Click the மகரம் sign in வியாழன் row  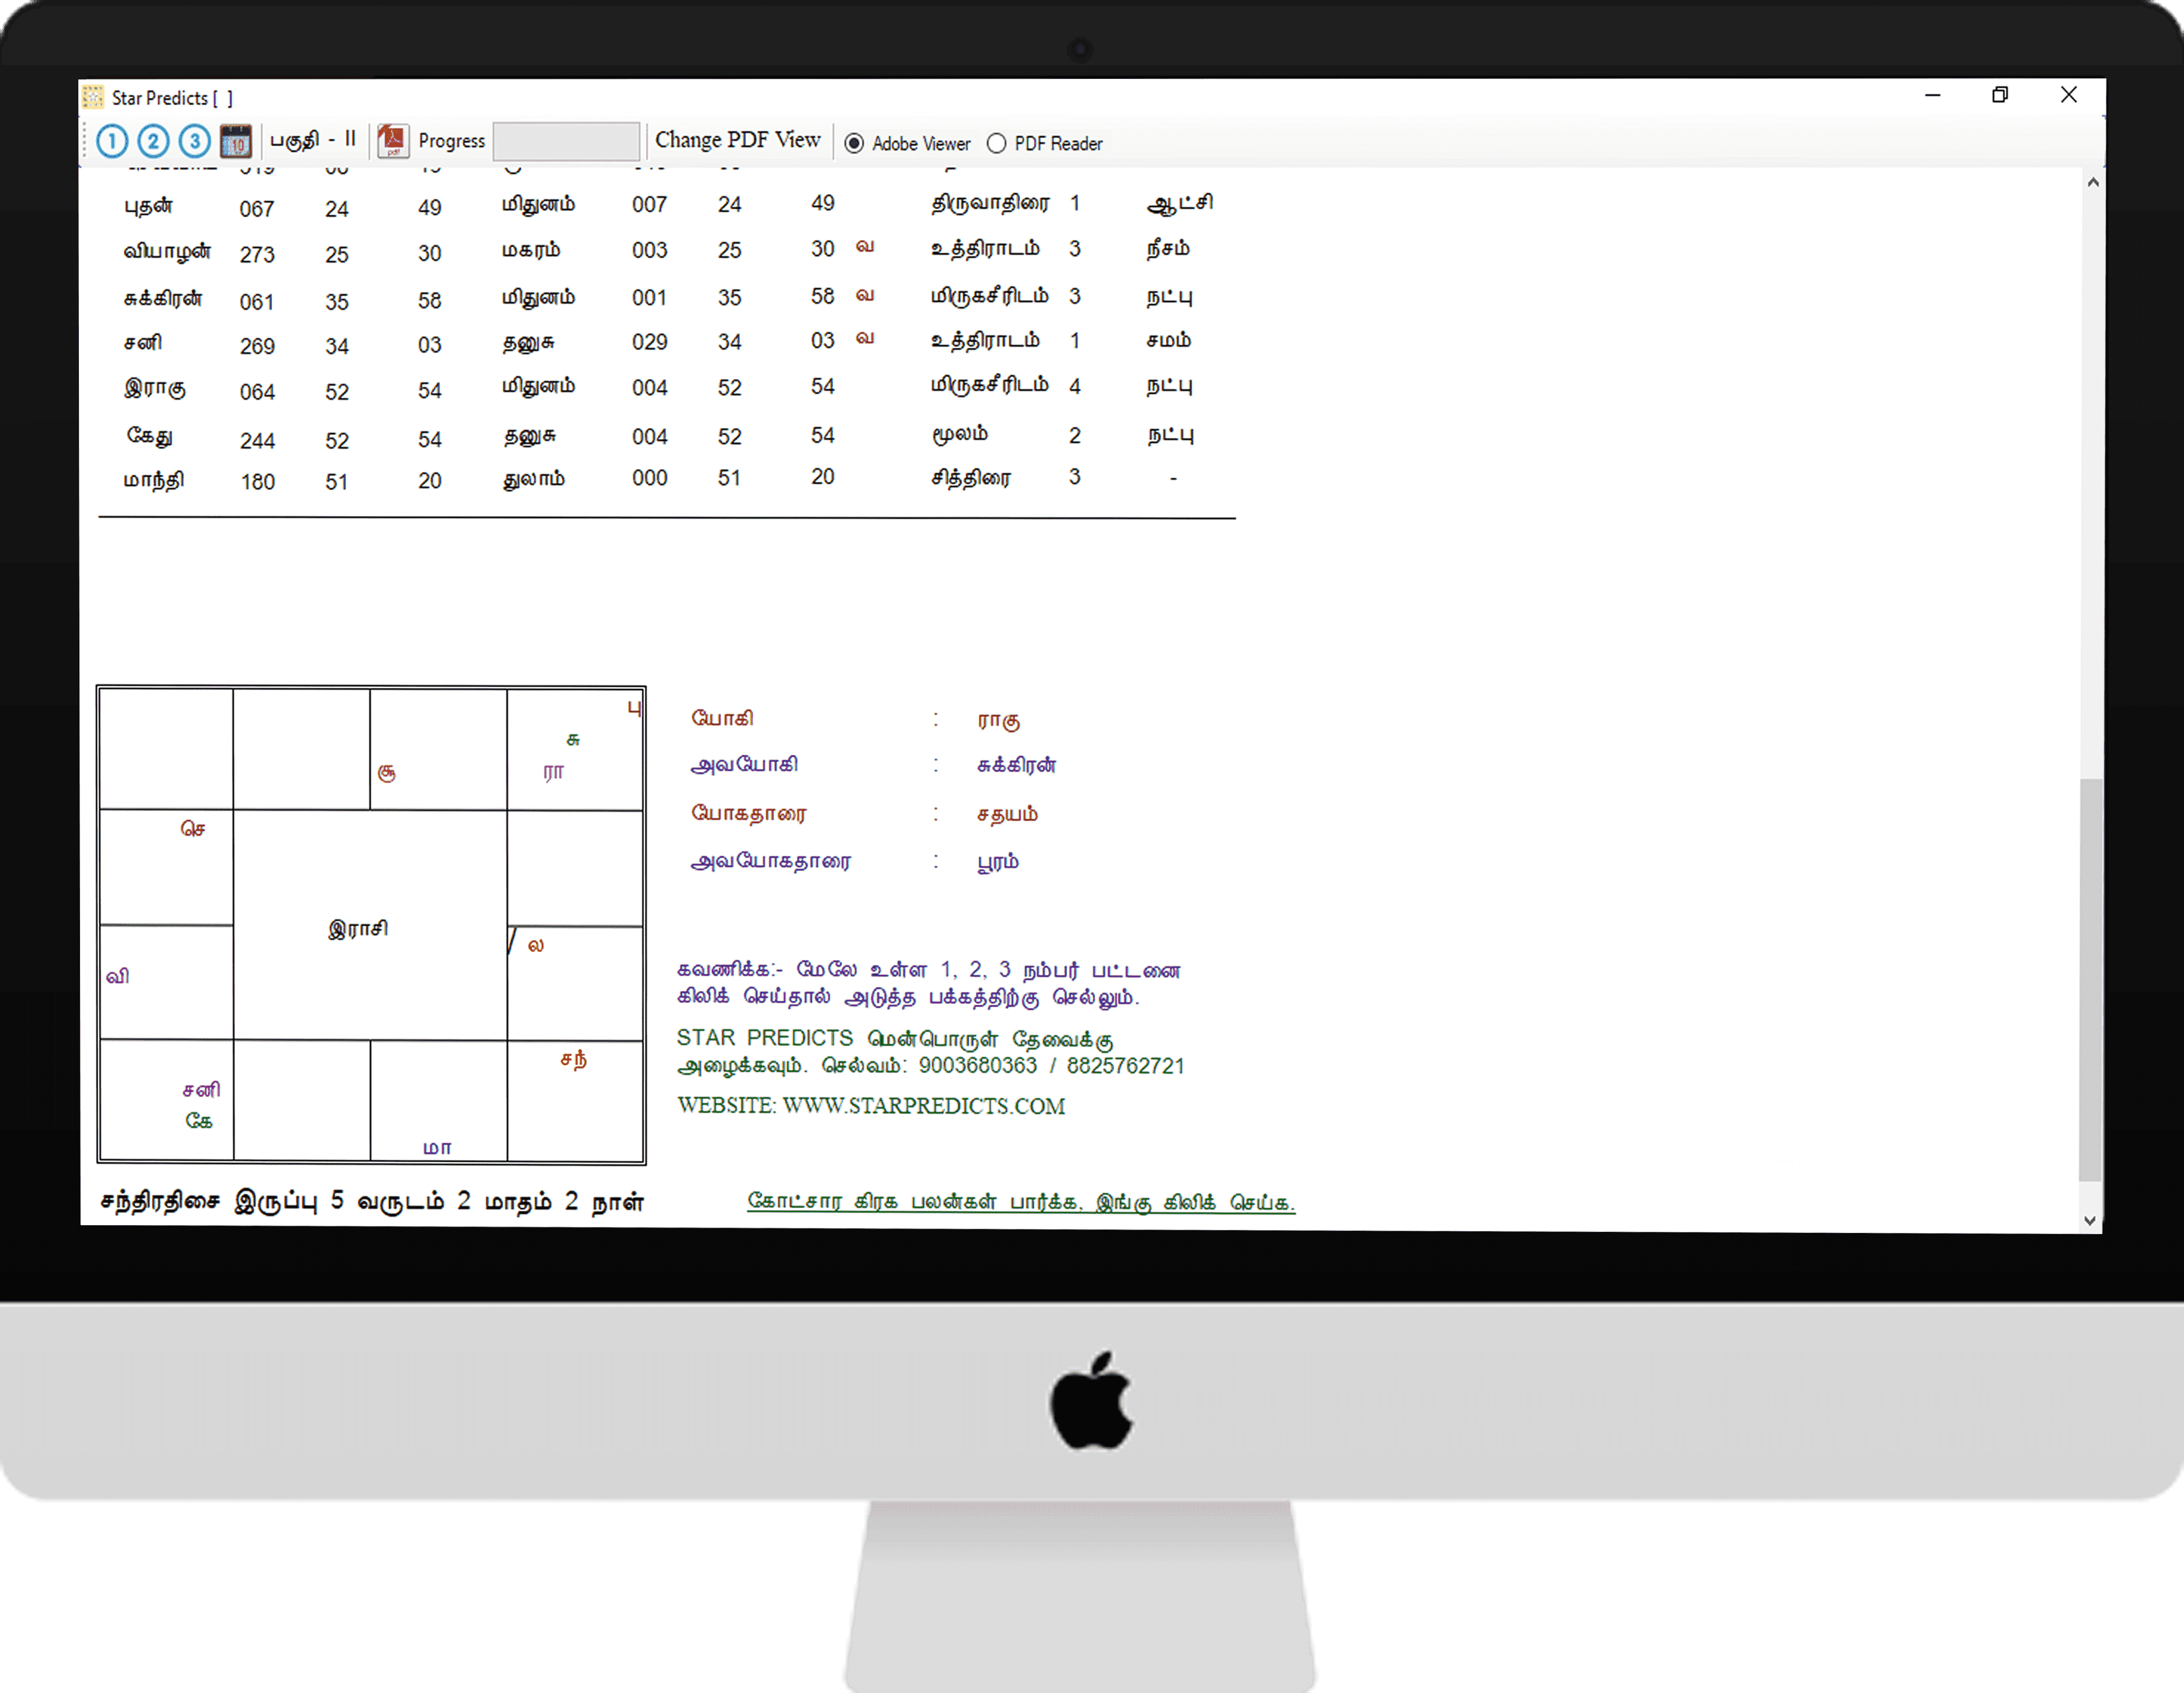tap(531, 250)
